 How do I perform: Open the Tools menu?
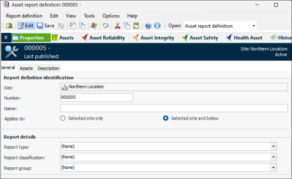89,16
